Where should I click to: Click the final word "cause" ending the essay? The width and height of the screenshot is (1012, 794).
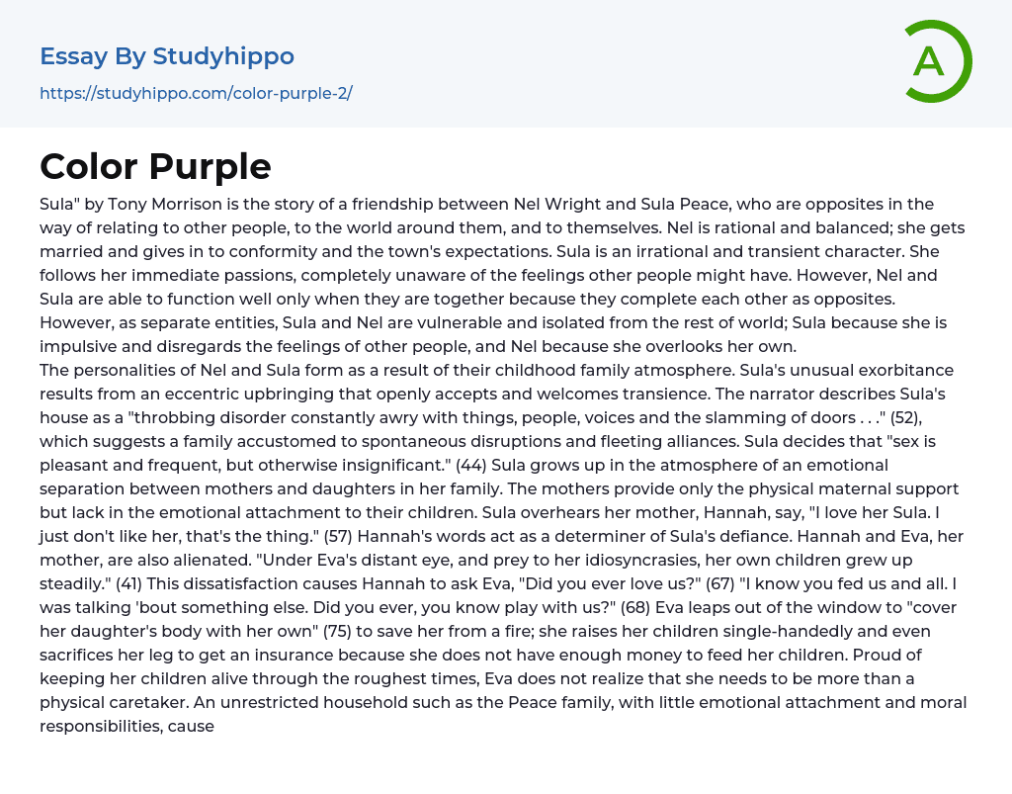[x=192, y=726]
